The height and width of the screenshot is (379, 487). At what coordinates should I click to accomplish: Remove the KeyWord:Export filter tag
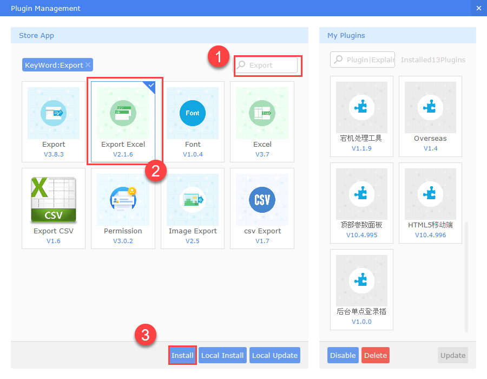click(88, 64)
